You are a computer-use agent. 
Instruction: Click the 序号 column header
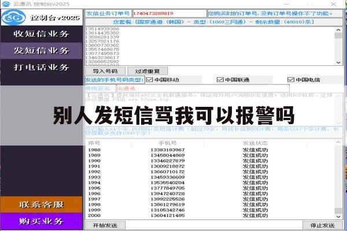click(x=94, y=143)
